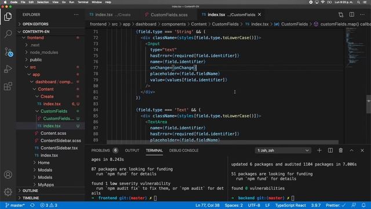371x209 pixels.
Task: Open the OUTPUT panel tab
Action: (132, 150)
